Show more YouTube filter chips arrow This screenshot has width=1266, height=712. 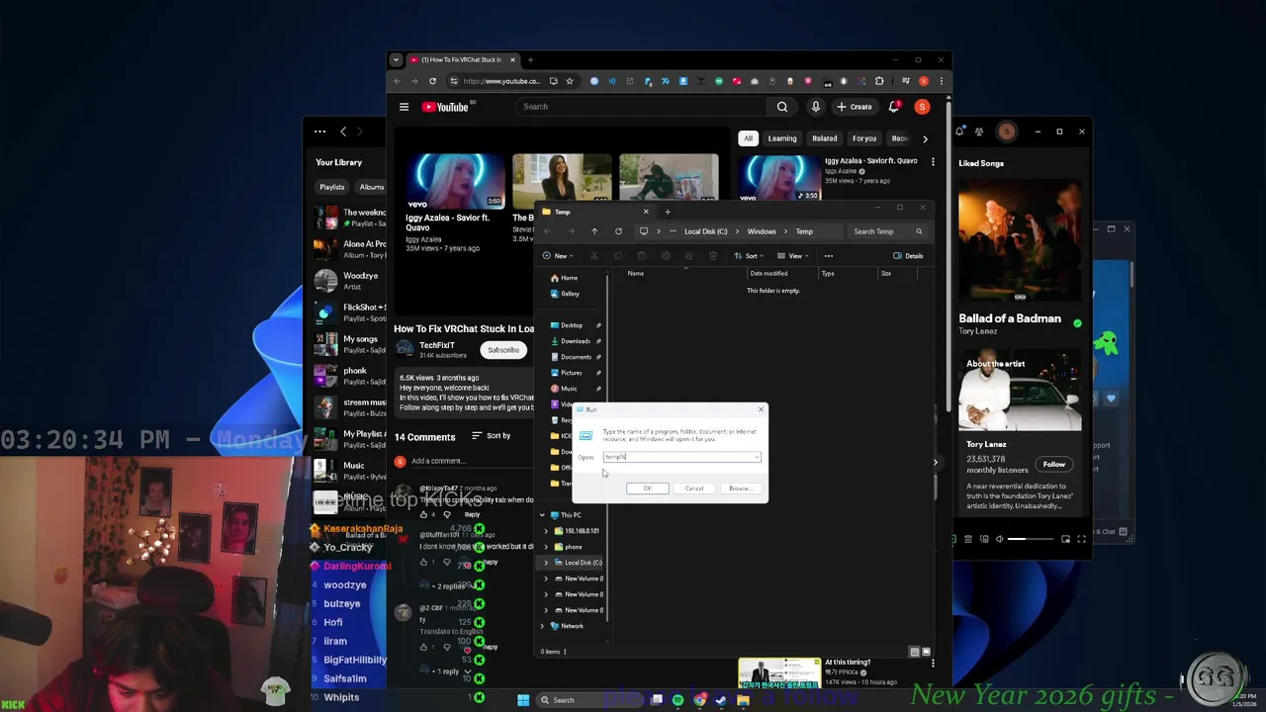click(925, 138)
